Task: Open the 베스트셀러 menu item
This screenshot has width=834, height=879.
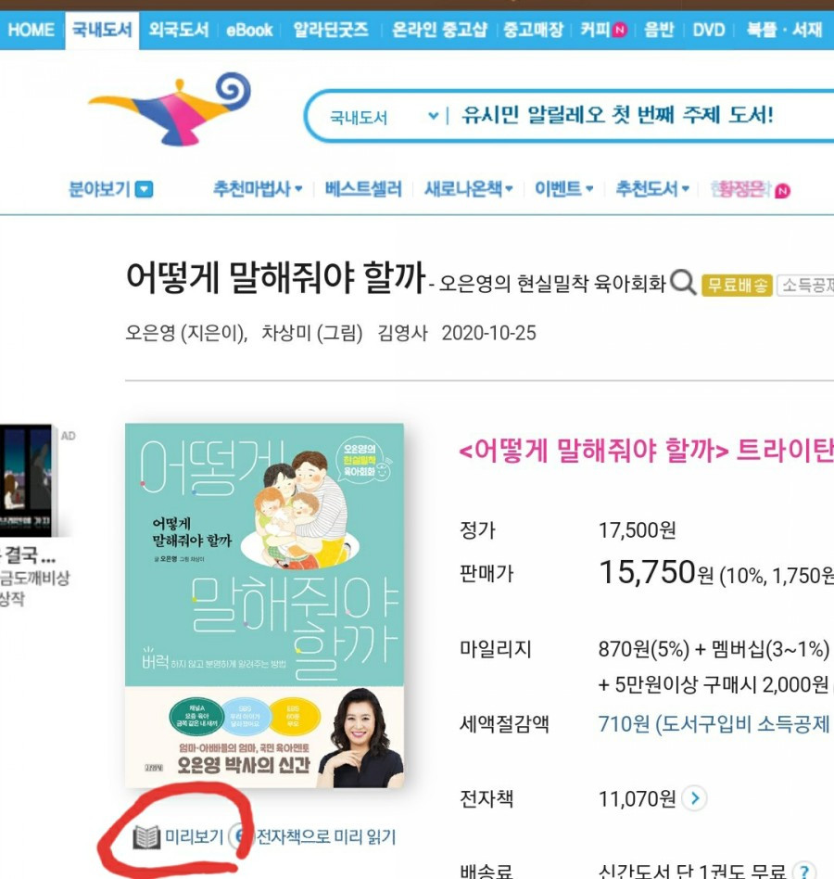Action: tap(363, 189)
